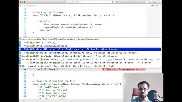Click the red error badge in the activity bar
This screenshot has width=182, height=102.
pos(113,2)
